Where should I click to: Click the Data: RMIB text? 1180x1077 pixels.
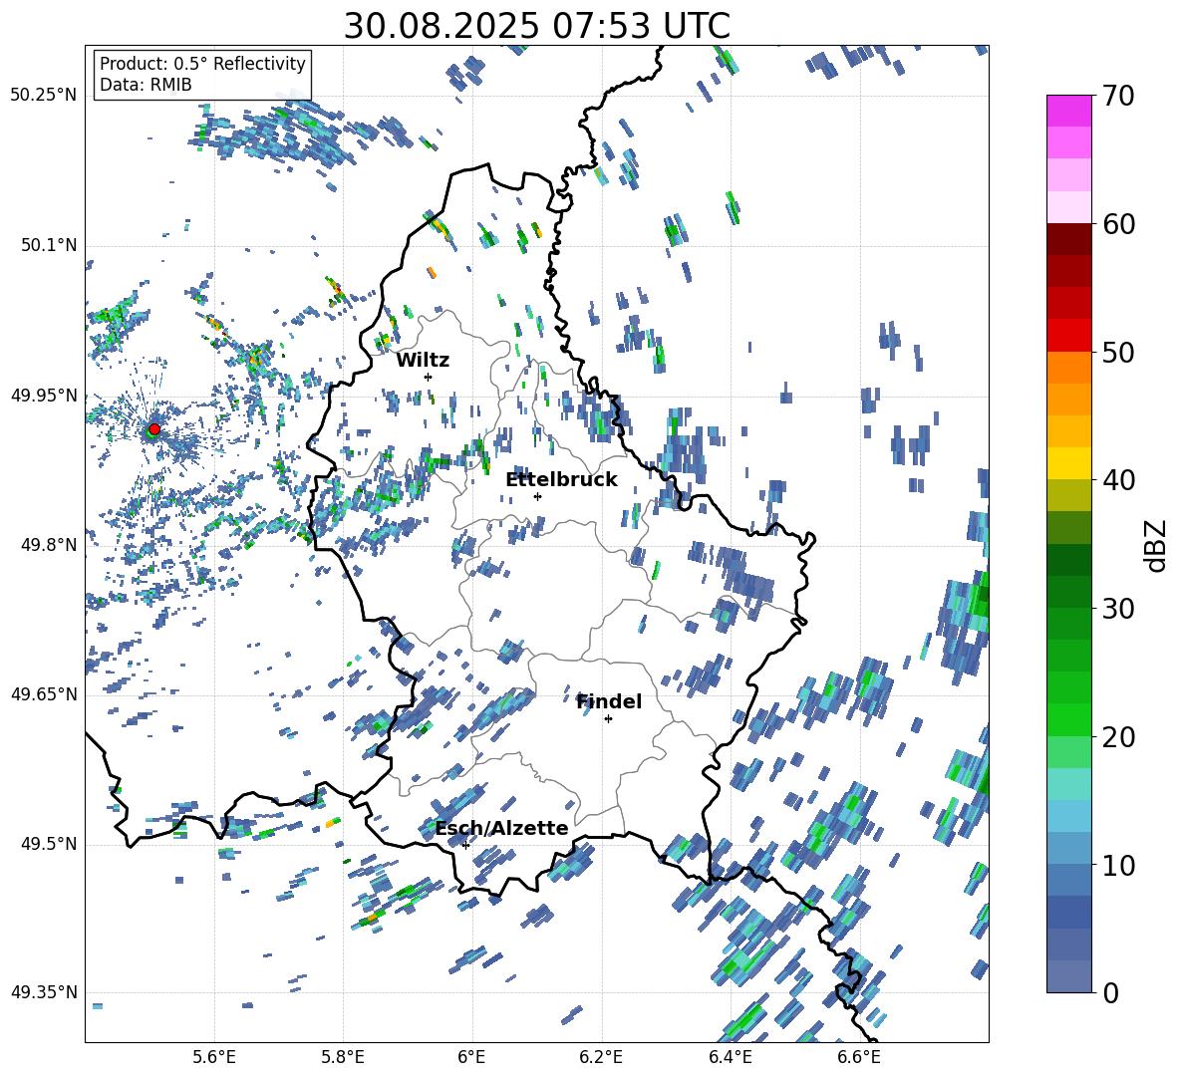tap(146, 85)
